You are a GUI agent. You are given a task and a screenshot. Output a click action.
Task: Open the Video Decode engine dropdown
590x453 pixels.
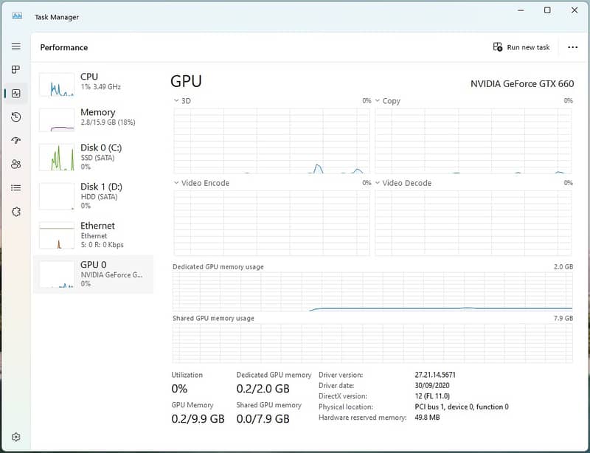point(378,183)
